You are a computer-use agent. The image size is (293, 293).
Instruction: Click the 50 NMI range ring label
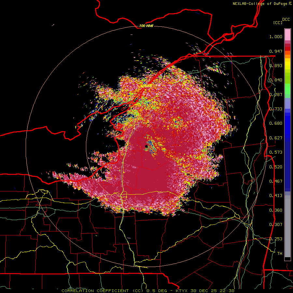(x=146, y=86)
